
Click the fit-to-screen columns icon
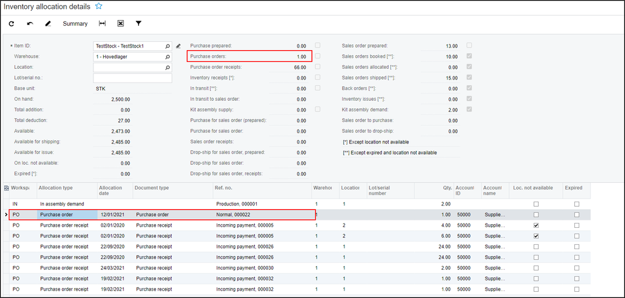pyautogui.click(x=102, y=24)
